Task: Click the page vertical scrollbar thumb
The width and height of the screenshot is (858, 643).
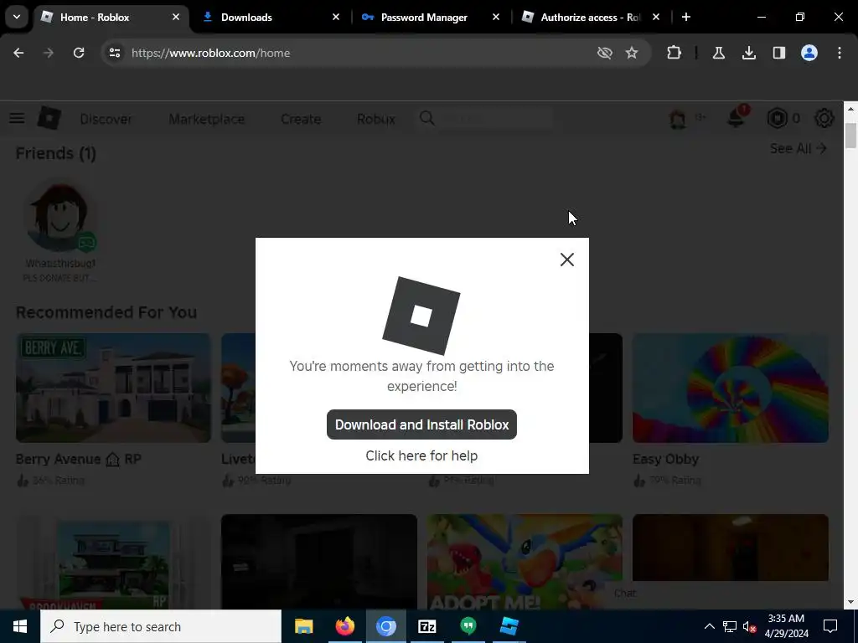Action: [x=850, y=136]
